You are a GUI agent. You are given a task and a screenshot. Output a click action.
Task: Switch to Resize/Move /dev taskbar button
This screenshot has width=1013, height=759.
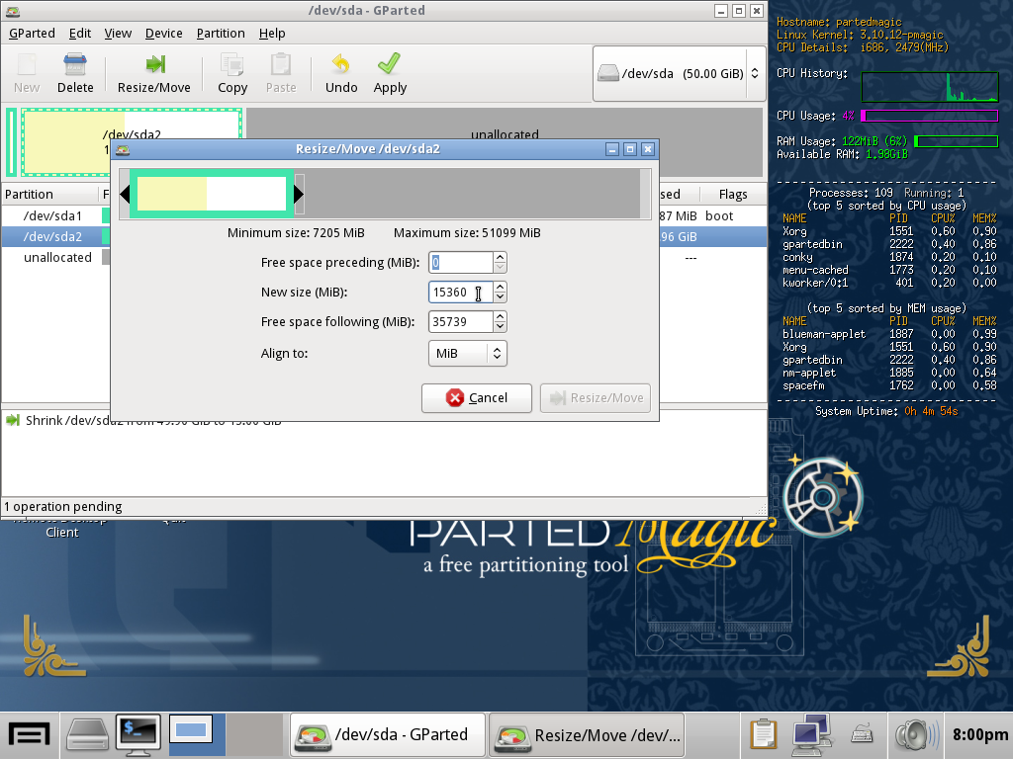pos(587,734)
